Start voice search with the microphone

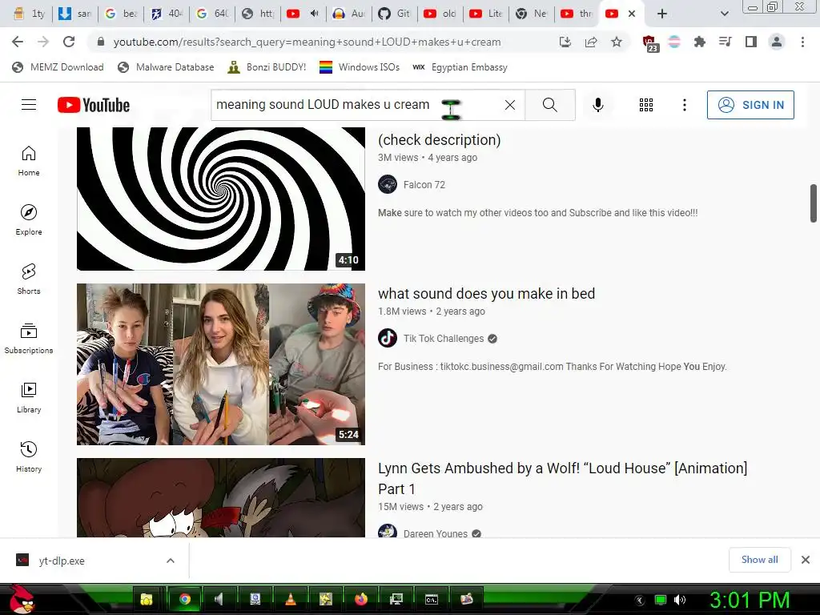(597, 105)
